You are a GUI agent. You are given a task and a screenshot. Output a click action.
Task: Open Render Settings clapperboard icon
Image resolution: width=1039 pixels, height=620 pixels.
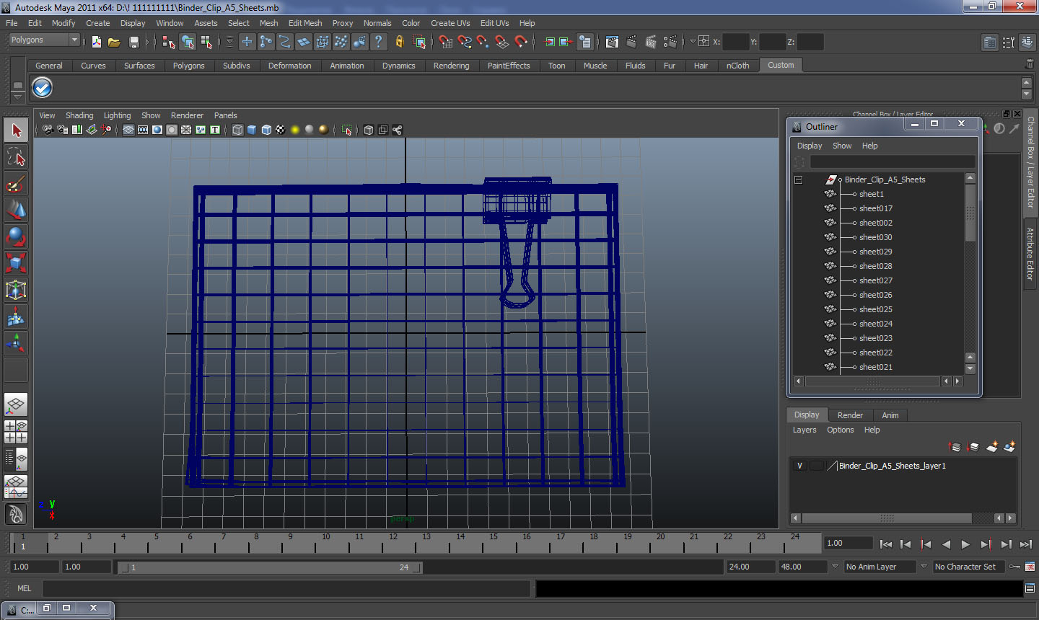pos(670,42)
